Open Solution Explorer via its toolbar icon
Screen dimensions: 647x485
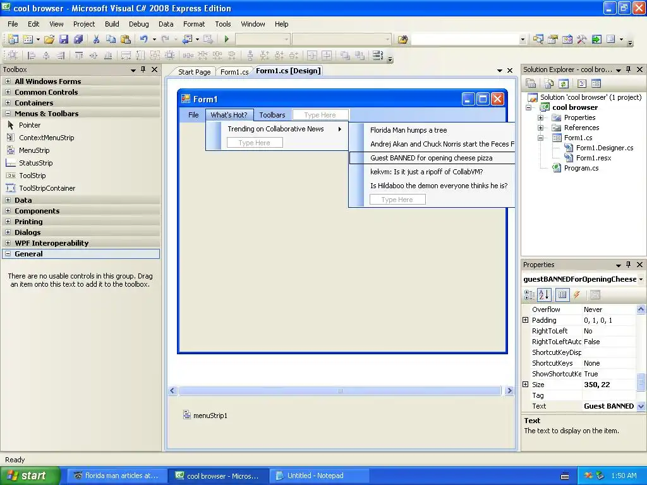click(538, 39)
